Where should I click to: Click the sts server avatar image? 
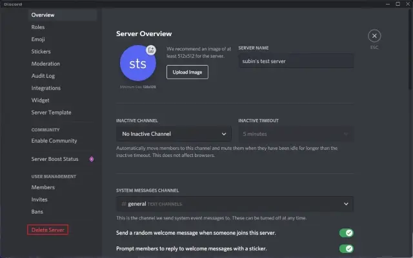pyautogui.click(x=137, y=64)
